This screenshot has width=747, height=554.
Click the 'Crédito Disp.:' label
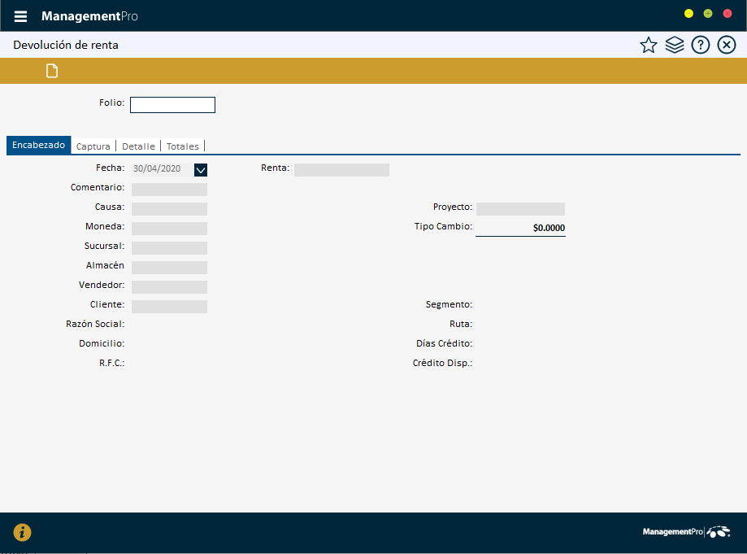click(442, 363)
